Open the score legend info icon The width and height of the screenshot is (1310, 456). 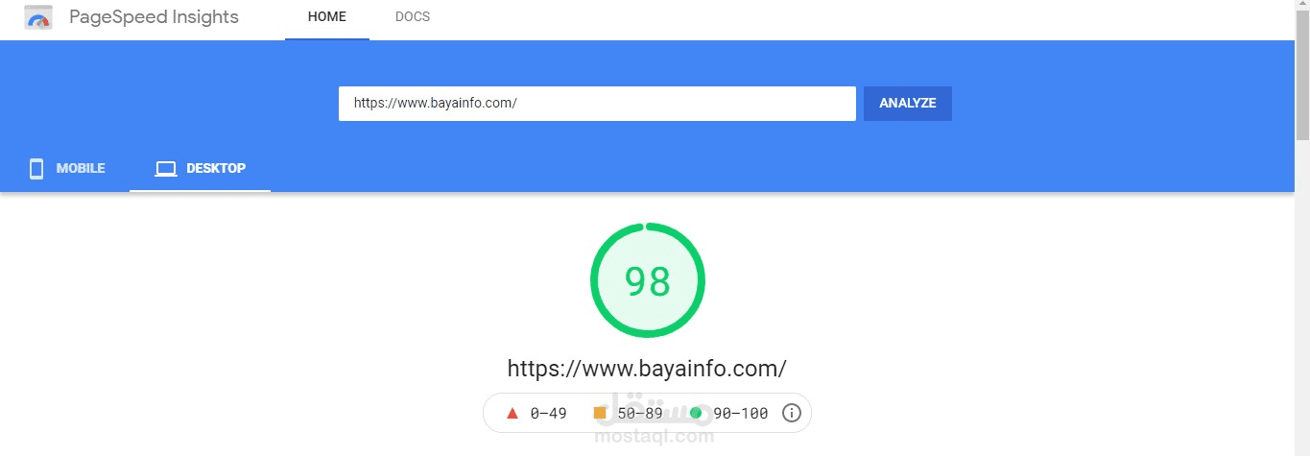(x=792, y=413)
